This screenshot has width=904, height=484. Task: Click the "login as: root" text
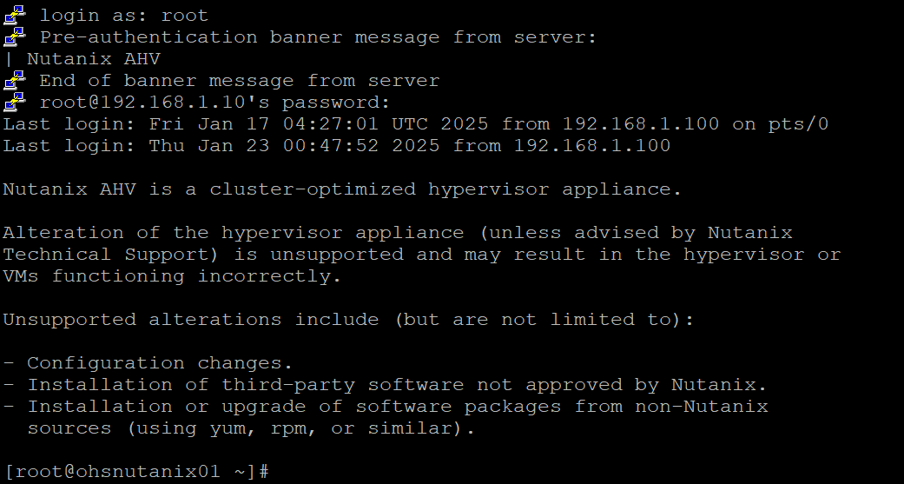click(123, 16)
